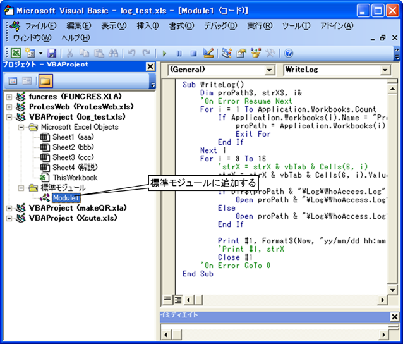Toggle Design Mode icon
The width and height of the screenshot is (403, 344).
[208, 53]
